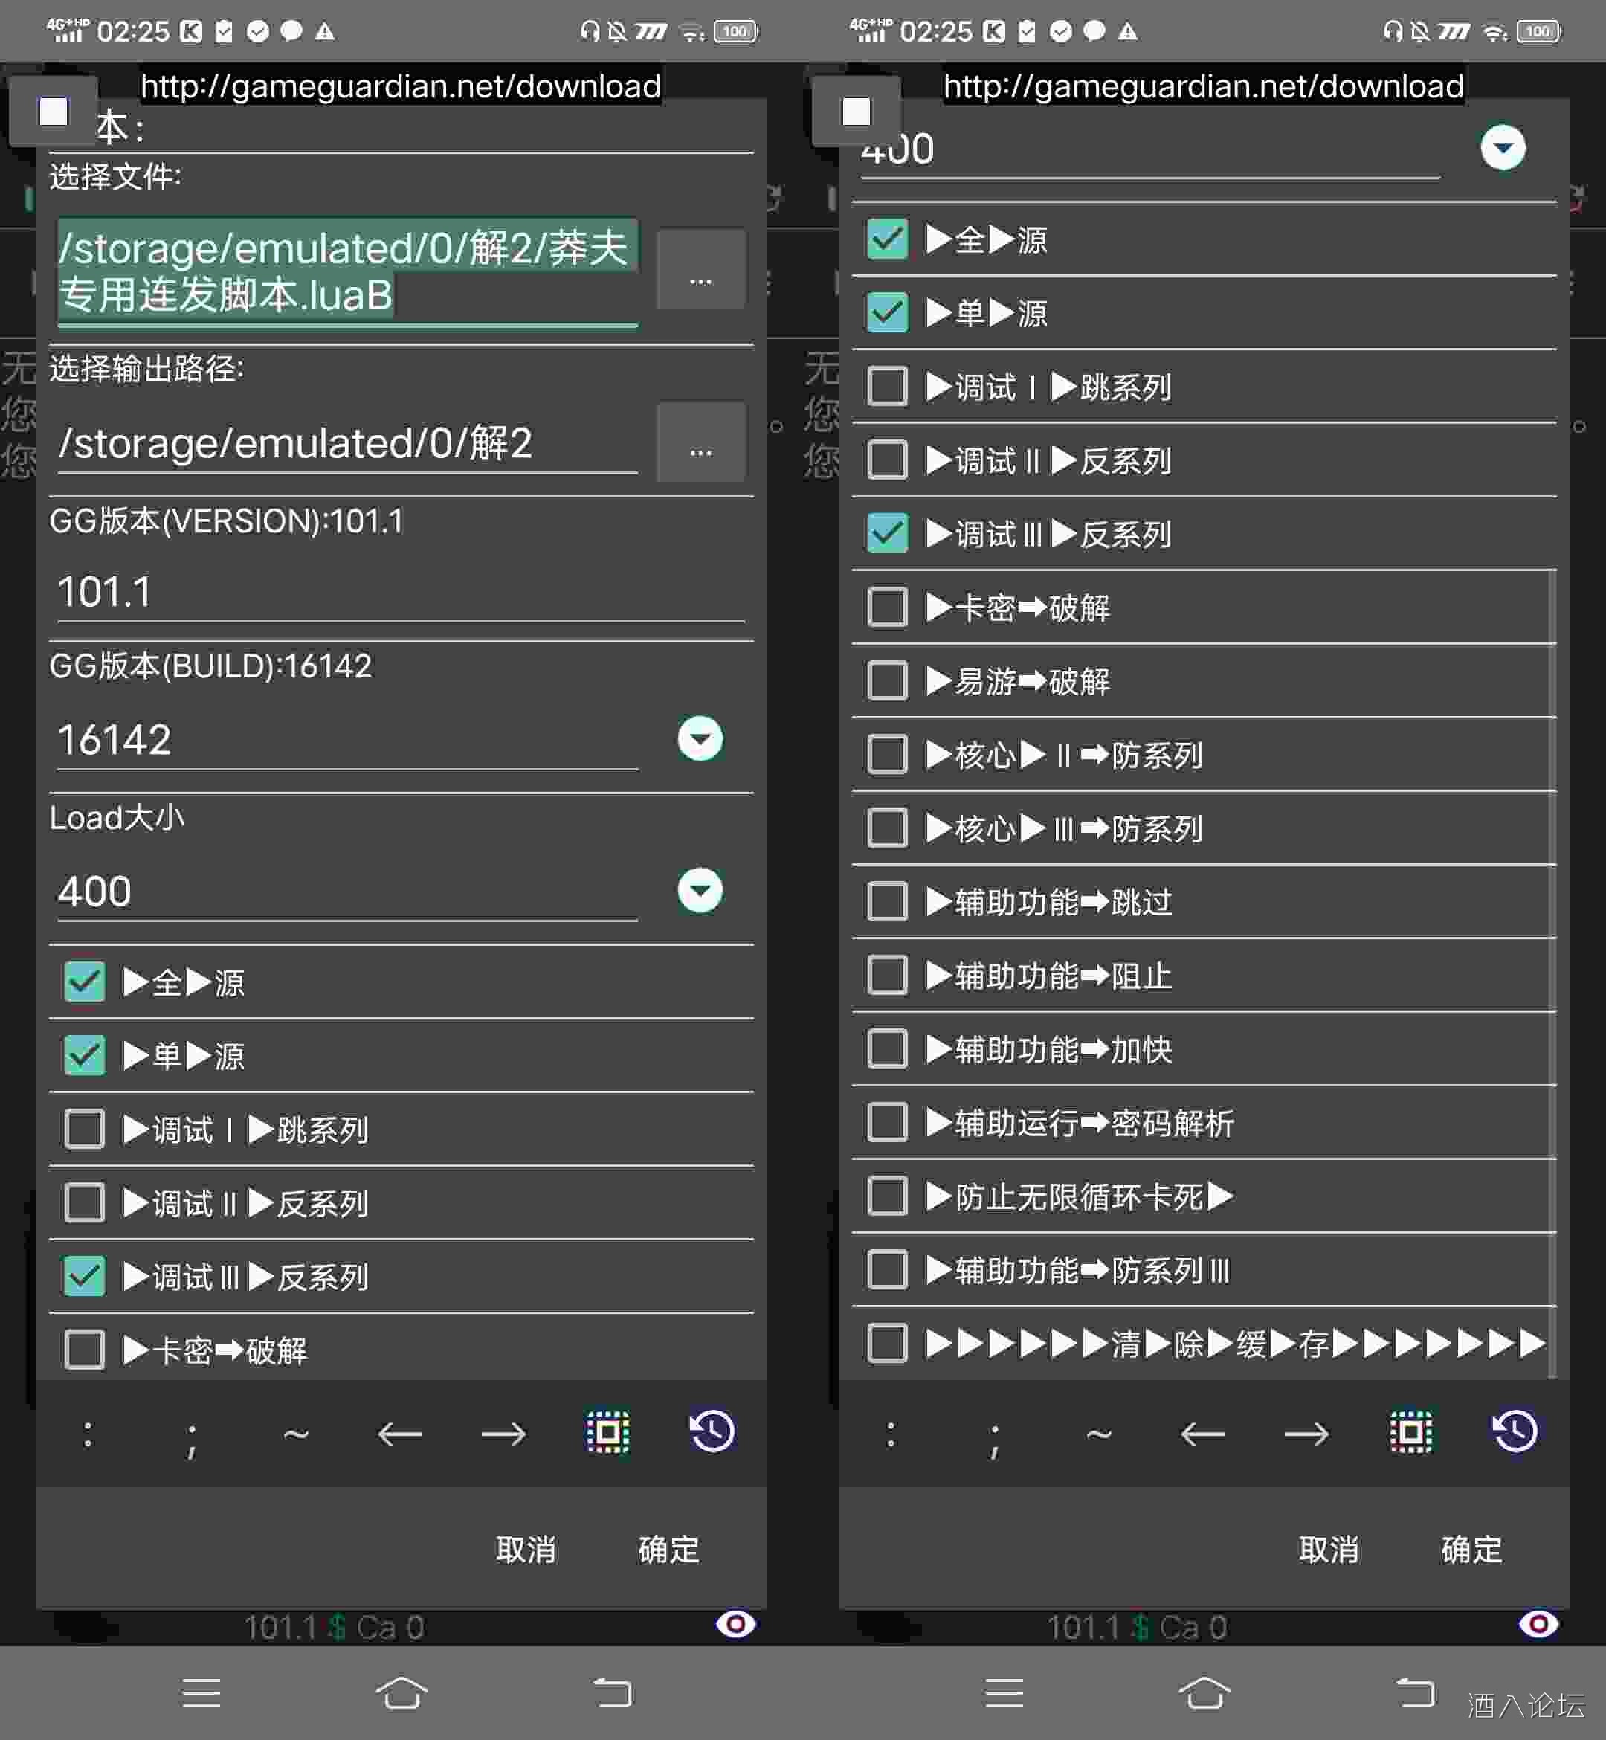Open Load大小 400 dropdown in left panel

pos(700,890)
